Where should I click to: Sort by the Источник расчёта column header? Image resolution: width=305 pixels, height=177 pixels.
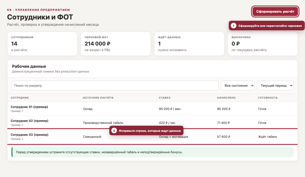98,98
